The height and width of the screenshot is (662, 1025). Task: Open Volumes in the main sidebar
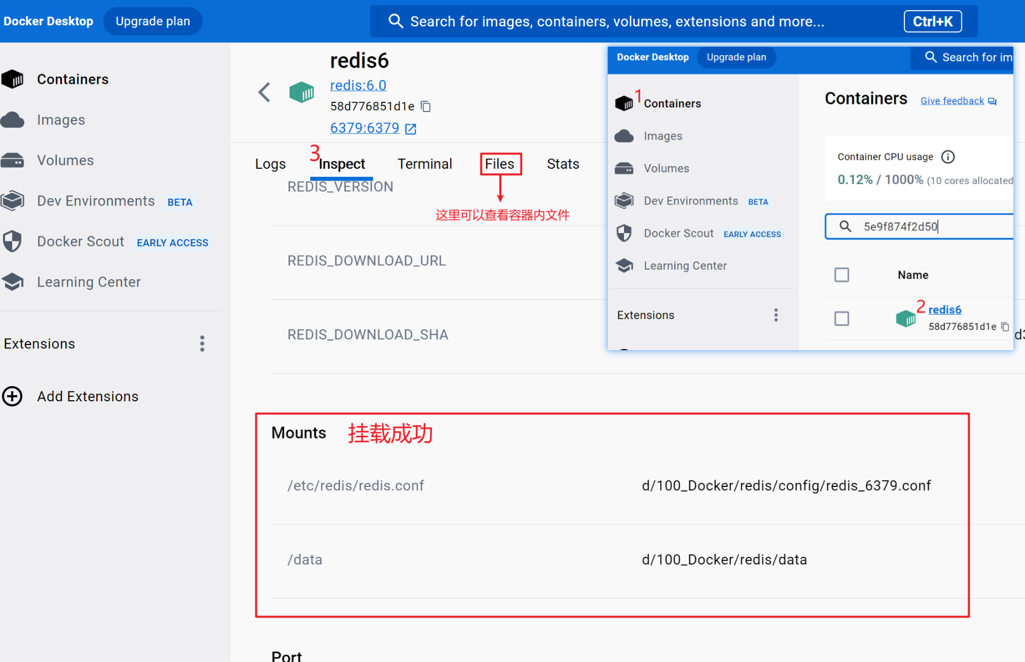pos(65,160)
